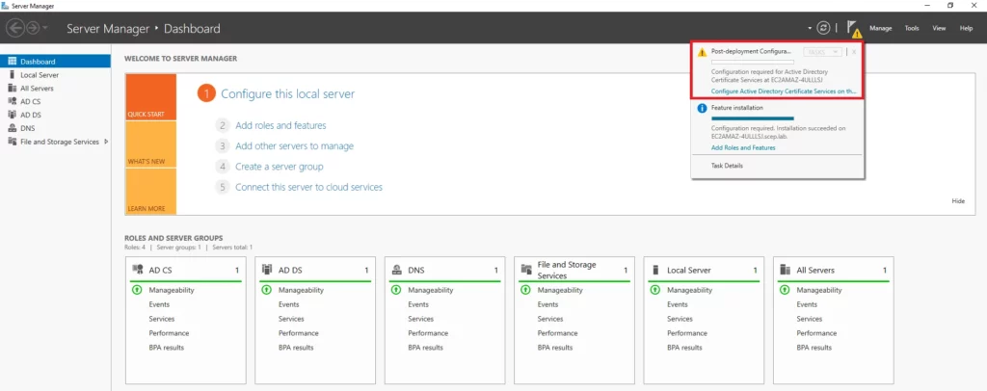
Task: Click Add roles and features link
Action: [280, 125]
